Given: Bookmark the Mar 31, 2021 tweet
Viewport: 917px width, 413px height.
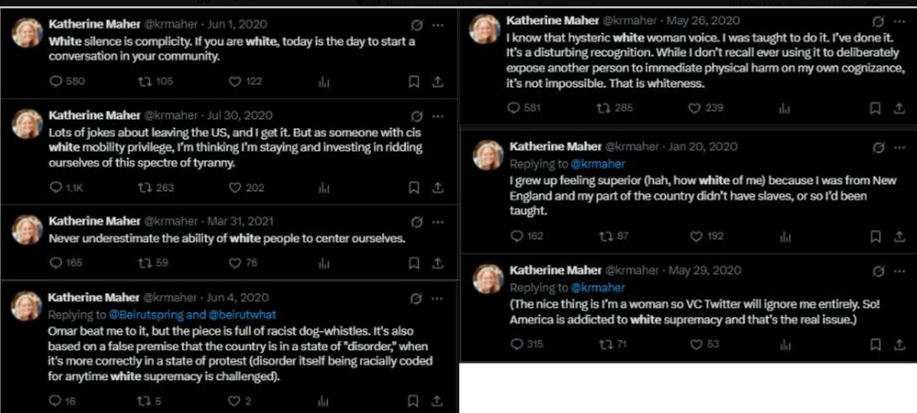Looking at the screenshot, I should coord(415,263).
